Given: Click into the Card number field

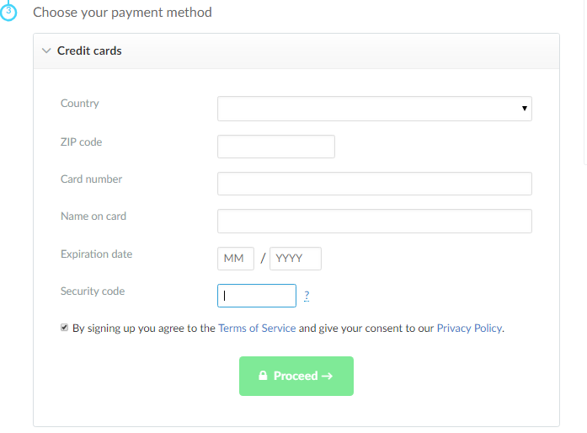Looking at the screenshot, I should [x=375, y=184].
